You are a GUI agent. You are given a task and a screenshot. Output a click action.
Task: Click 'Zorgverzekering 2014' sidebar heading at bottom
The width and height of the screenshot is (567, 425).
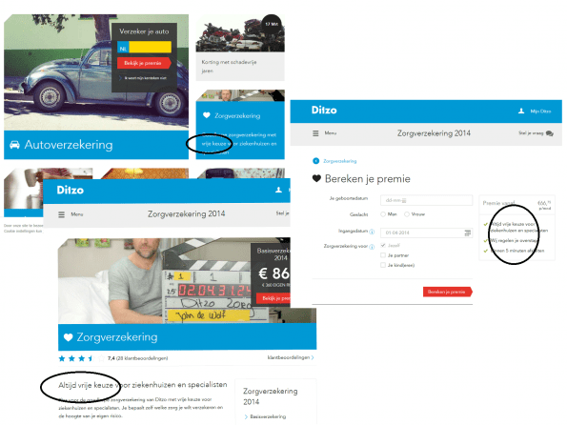[x=271, y=396]
